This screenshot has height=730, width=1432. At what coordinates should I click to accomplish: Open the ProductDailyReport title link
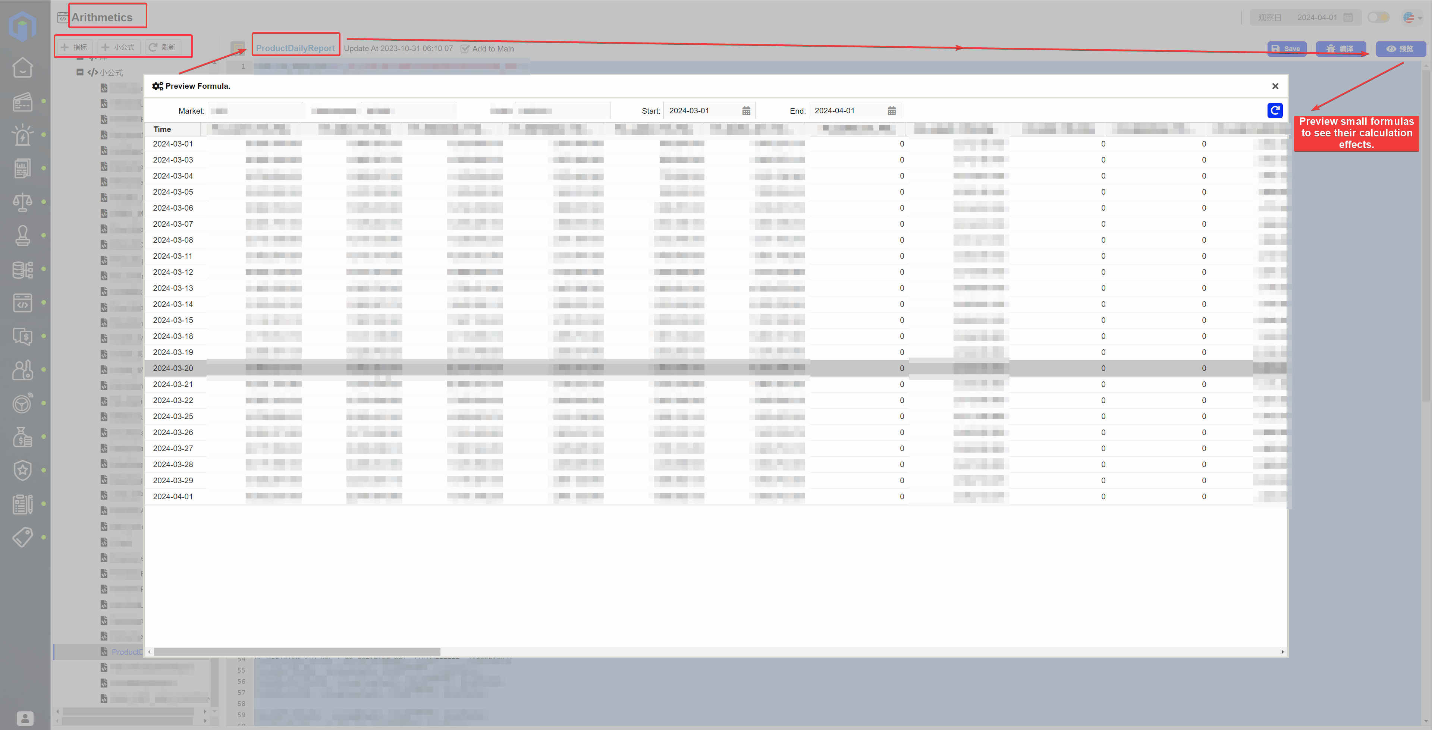[295, 48]
